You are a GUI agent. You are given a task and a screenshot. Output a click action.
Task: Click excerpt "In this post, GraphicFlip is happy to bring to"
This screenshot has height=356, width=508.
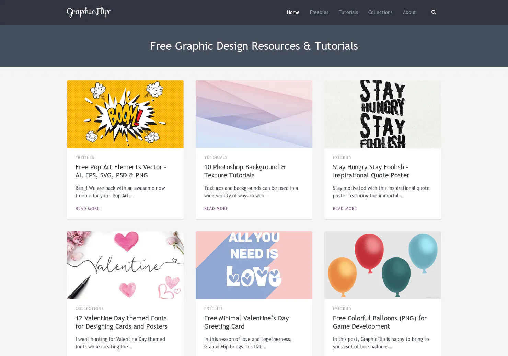click(381, 339)
